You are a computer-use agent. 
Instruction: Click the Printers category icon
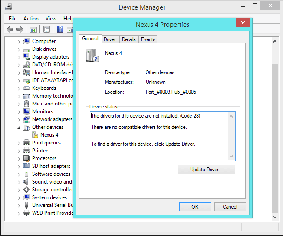(26, 151)
